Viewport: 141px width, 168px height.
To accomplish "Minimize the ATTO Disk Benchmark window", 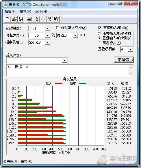I will click(112, 3).
